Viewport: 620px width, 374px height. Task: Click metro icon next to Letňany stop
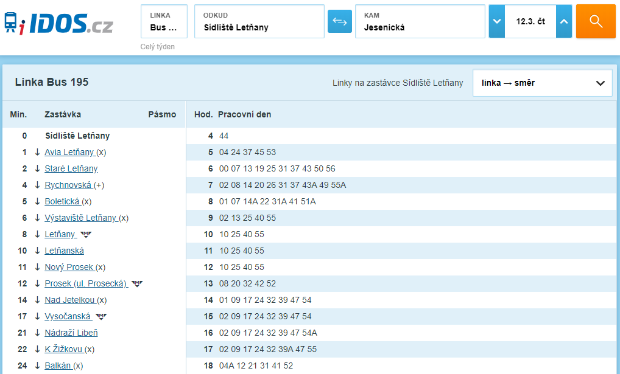(86, 235)
